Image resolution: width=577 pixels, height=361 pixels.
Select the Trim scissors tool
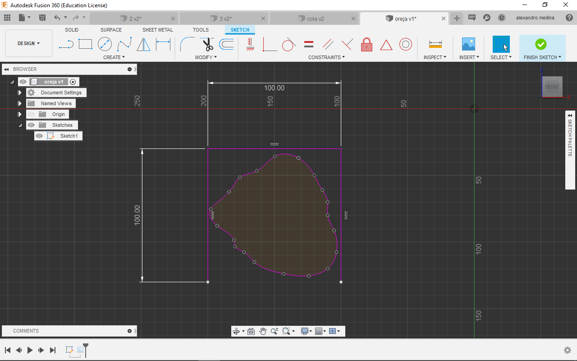pos(207,44)
